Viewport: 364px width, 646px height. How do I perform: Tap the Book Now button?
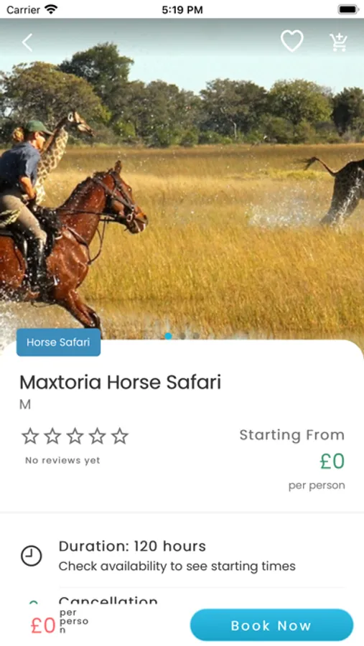pyautogui.click(x=271, y=625)
